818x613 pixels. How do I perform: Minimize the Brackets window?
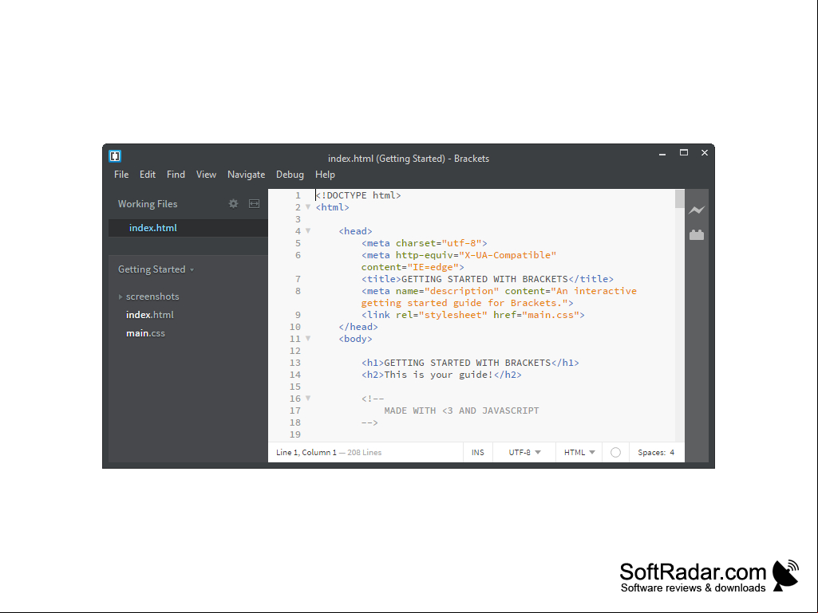pos(662,153)
